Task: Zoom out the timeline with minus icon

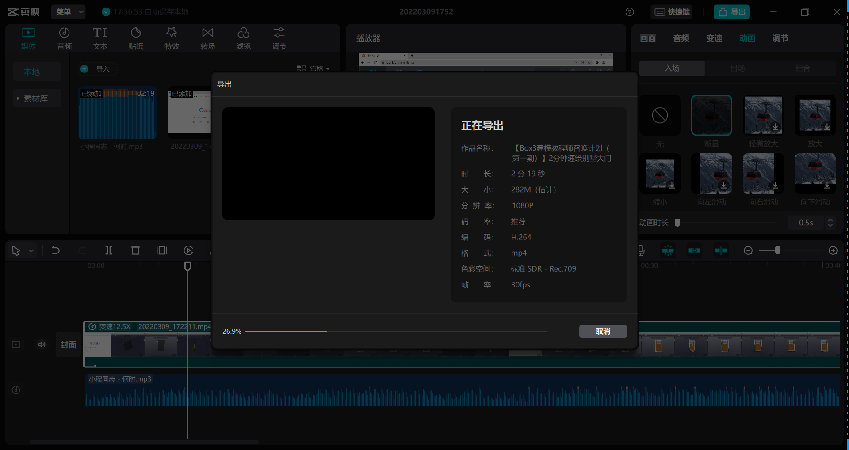Action: (x=748, y=250)
